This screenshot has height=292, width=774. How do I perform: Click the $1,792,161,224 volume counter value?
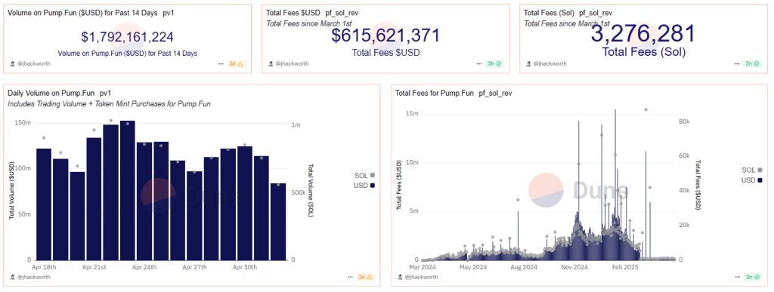click(x=127, y=37)
